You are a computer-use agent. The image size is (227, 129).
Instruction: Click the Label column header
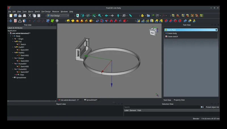pyautogui.click(x=126, y=111)
